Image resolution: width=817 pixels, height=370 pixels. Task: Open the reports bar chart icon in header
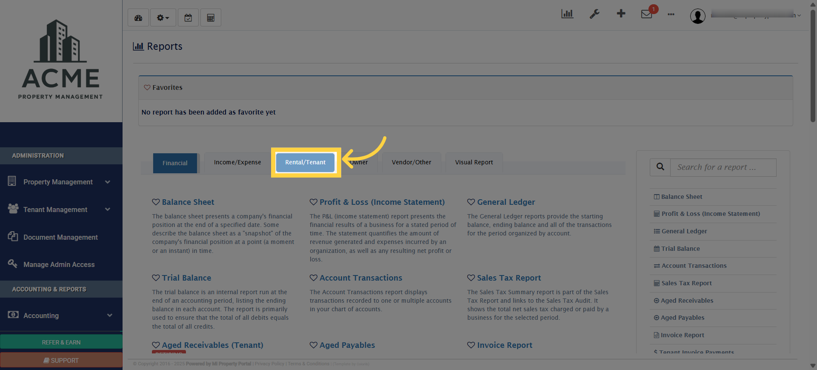[567, 14]
